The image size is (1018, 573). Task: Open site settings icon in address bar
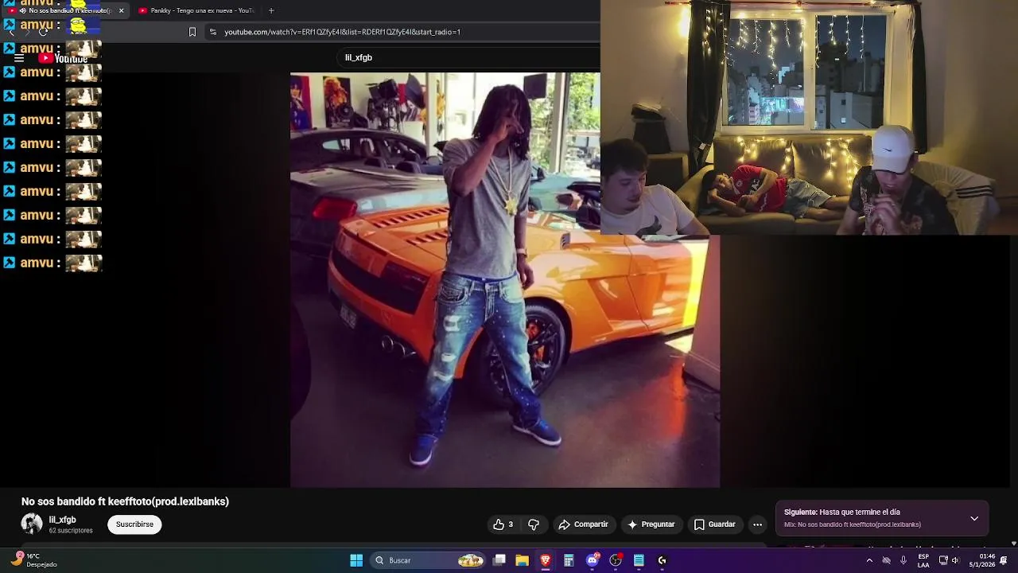(x=212, y=32)
